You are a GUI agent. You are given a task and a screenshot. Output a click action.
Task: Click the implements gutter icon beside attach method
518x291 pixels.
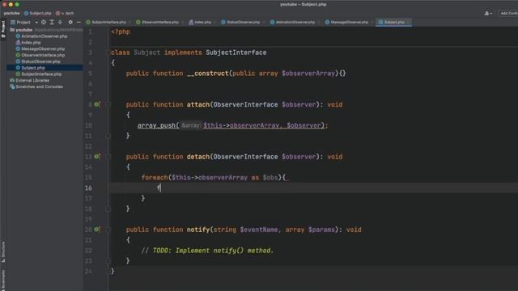(97, 104)
